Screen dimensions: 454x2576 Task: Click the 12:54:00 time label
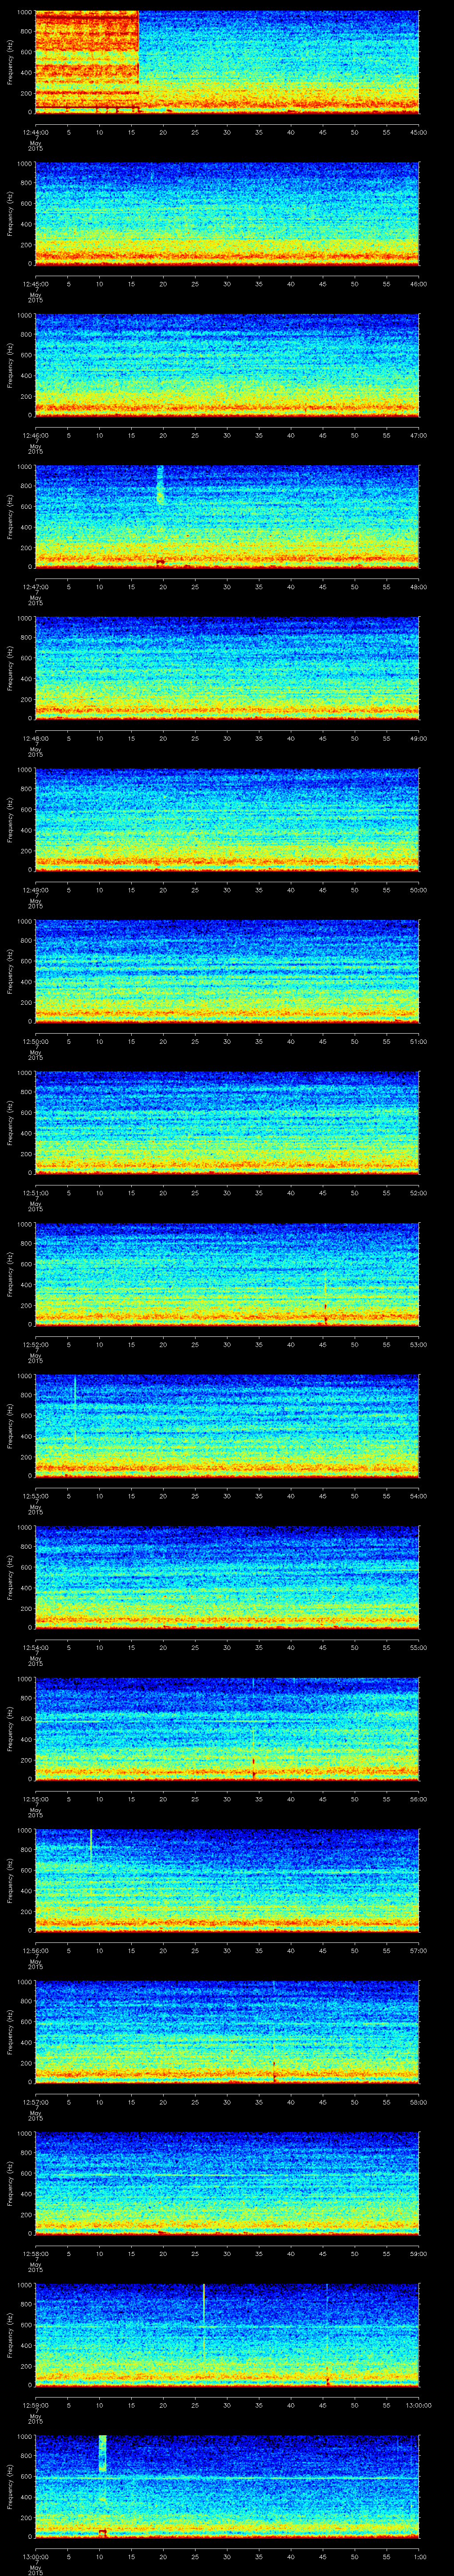point(35,1648)
